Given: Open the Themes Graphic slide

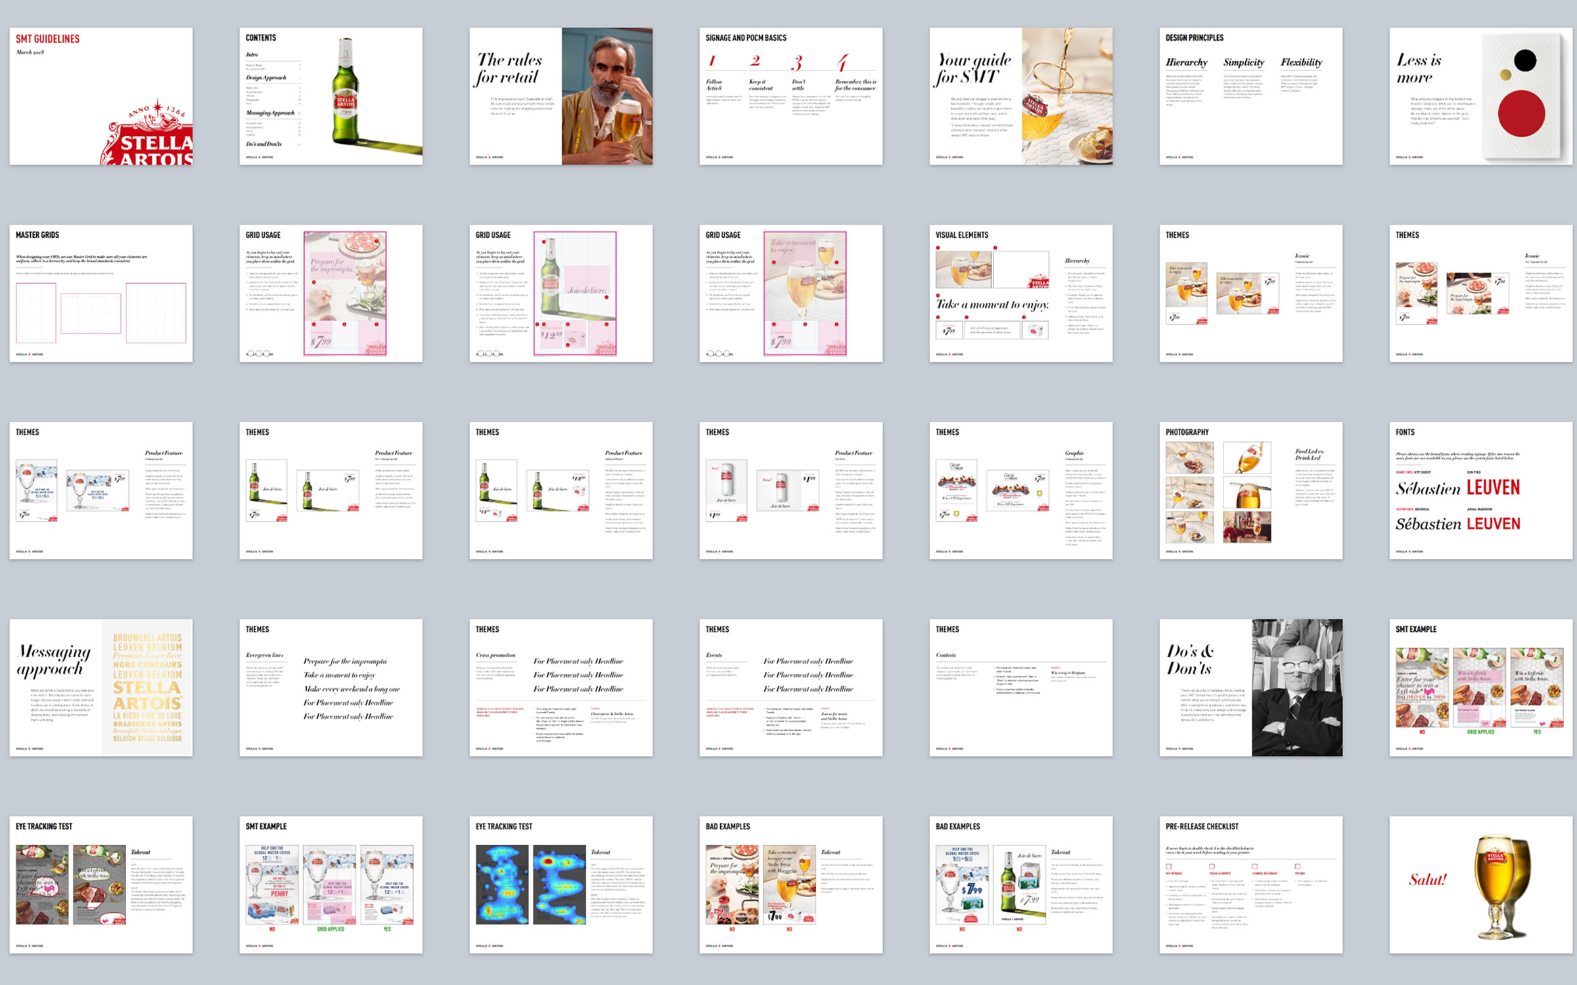Looking at the screenshot, I should pos(1021,491).
